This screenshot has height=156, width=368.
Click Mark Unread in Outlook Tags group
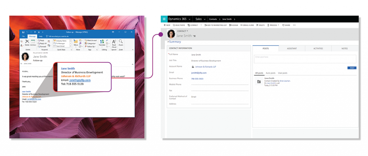[x=90, y=40]
